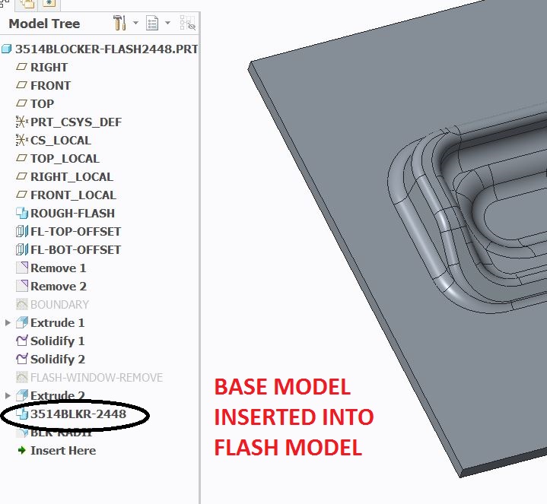Open the Model Tree settings hammer icon
This screenshot has width=547, height=504.
click(x=119, y=23)
